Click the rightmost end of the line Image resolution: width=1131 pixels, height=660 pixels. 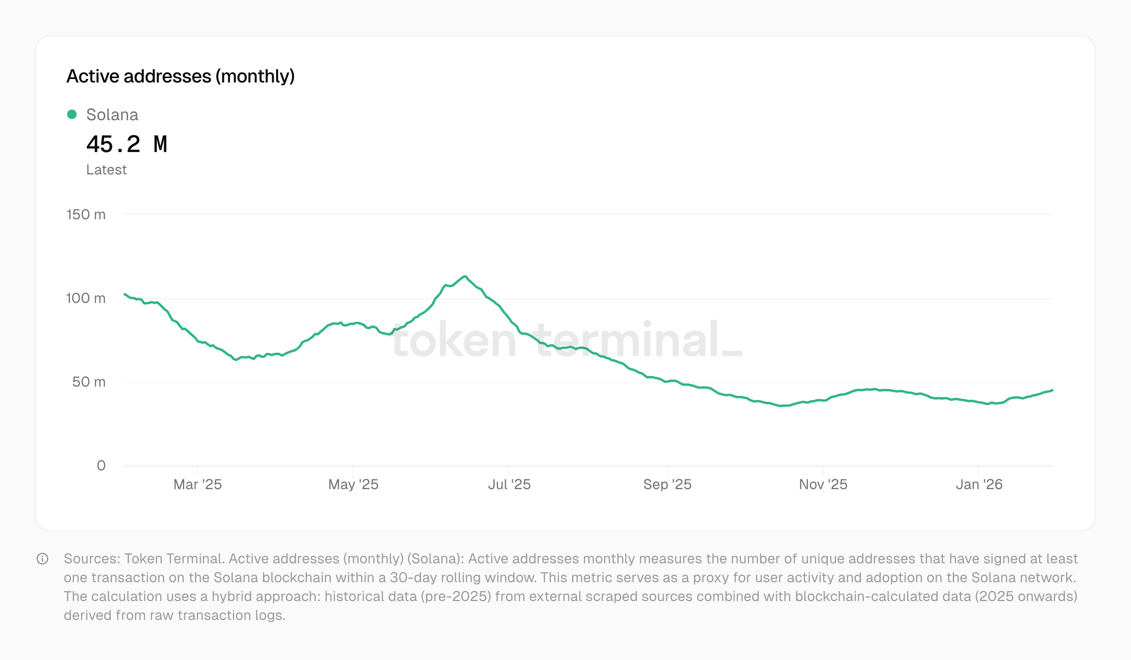(1052, 390)
